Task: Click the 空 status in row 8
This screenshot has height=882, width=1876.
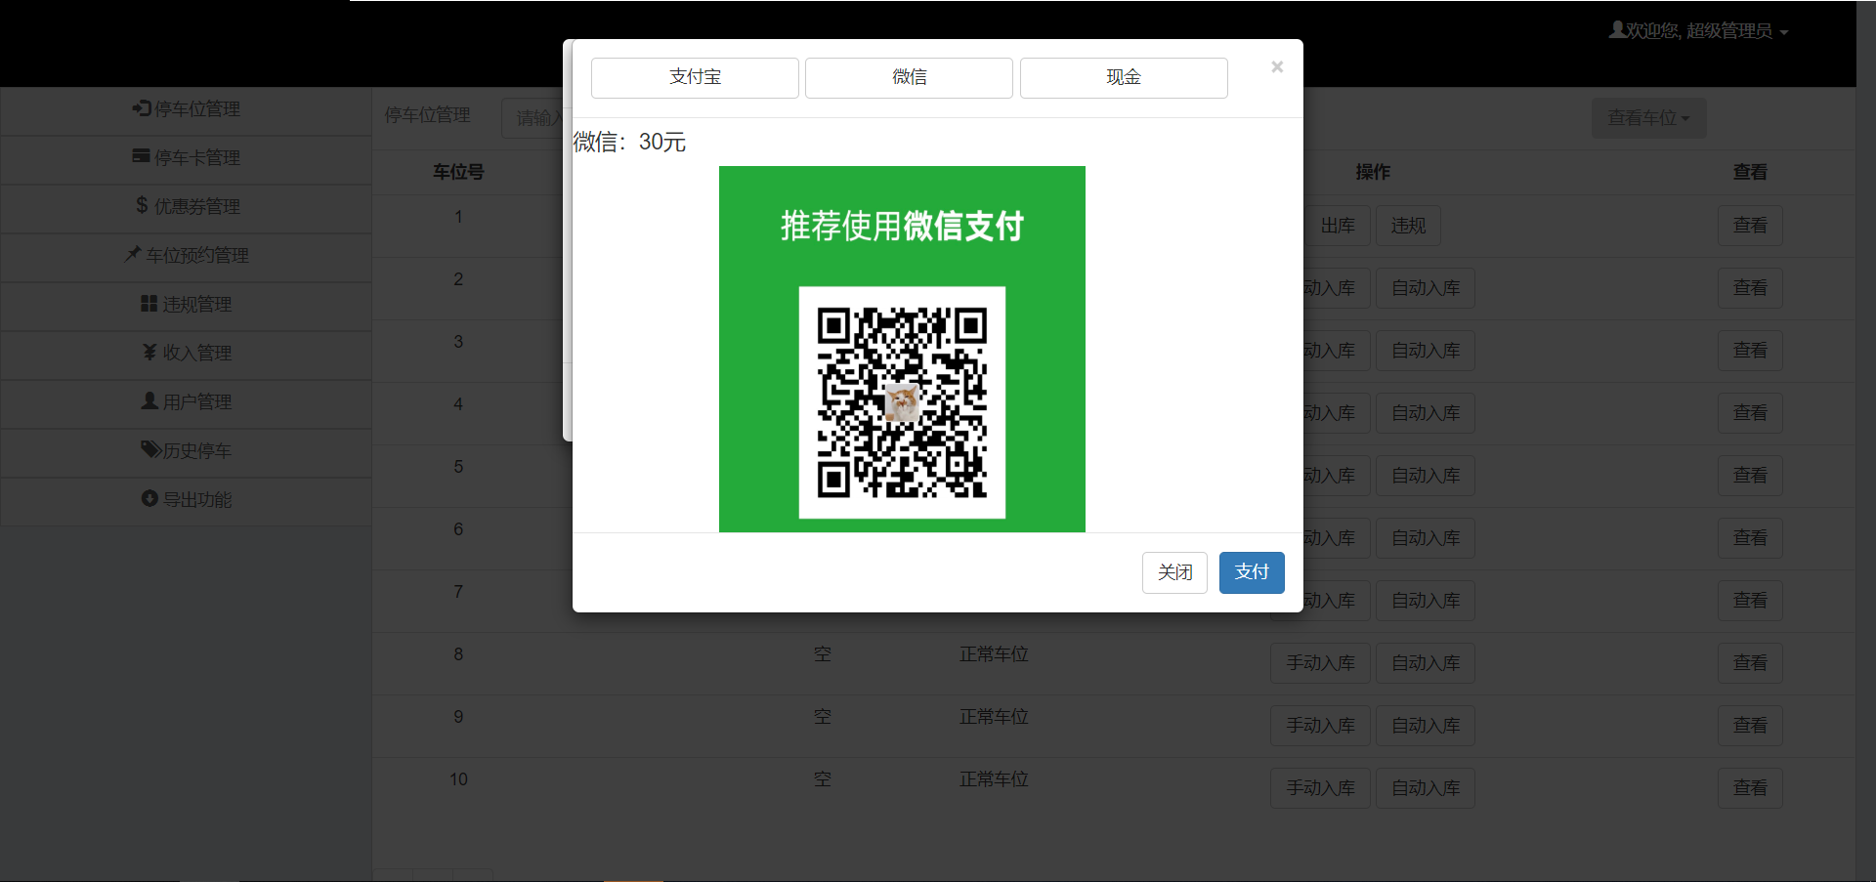Action: click(x=823, y=654)
